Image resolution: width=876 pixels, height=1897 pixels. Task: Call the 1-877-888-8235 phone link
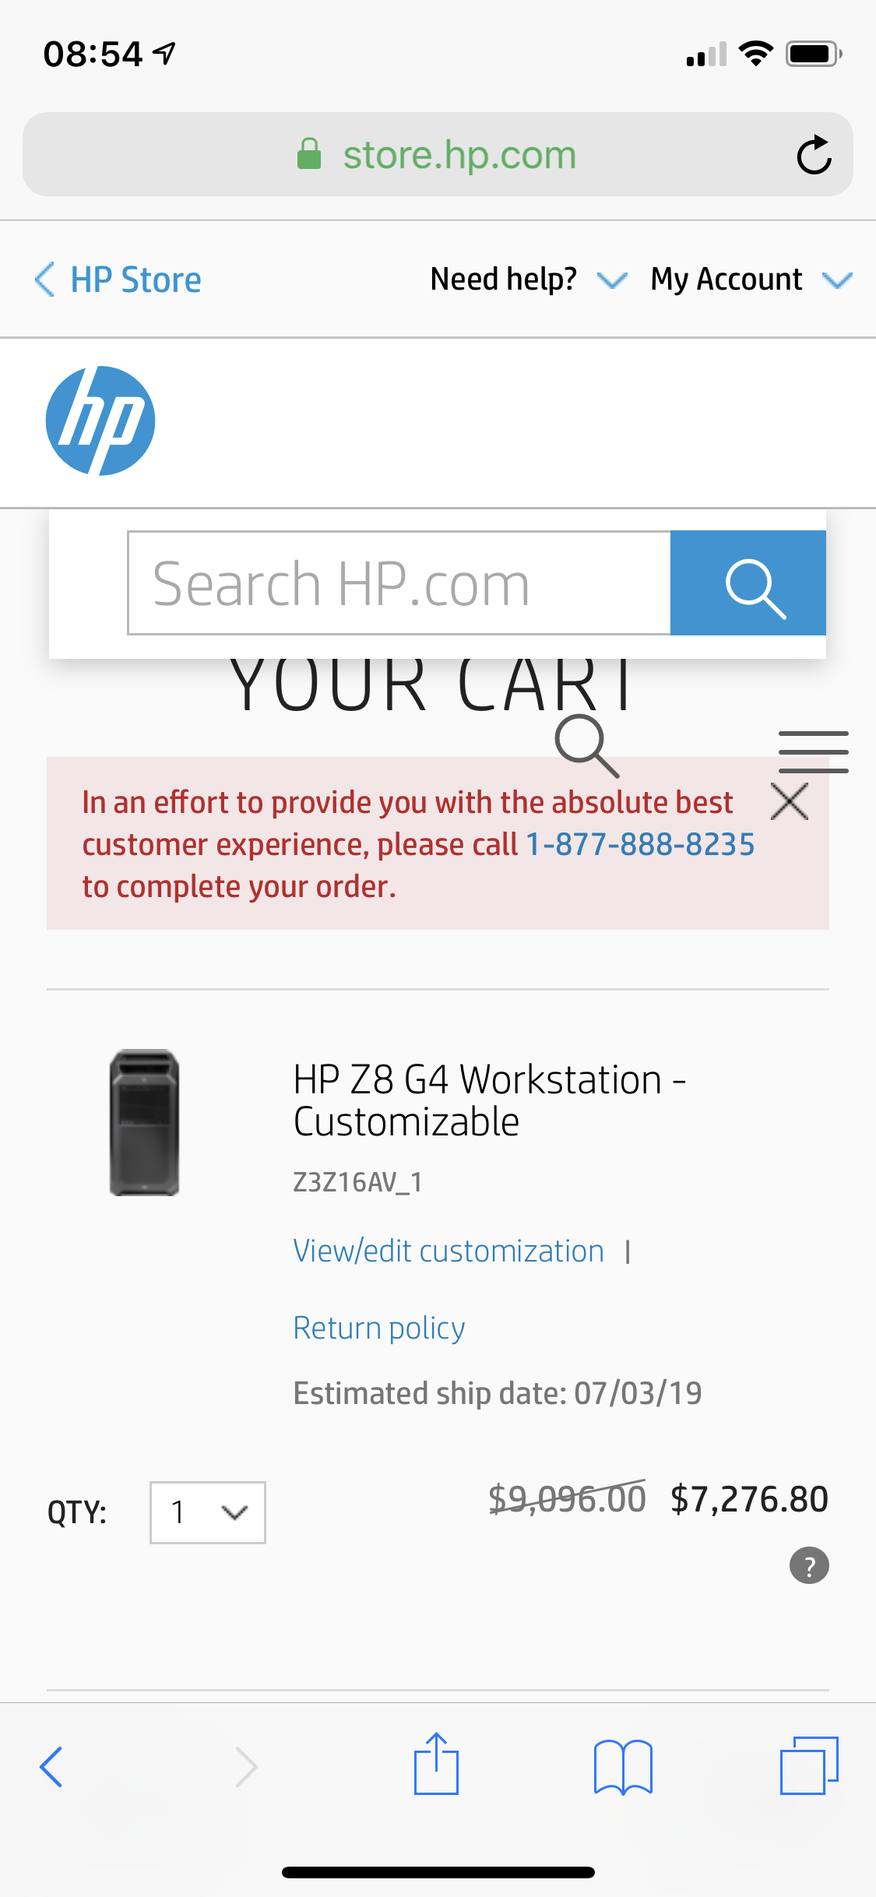640,844
